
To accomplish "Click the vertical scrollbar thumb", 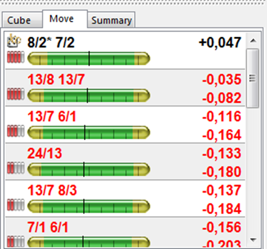I will [x=253, y=78].
